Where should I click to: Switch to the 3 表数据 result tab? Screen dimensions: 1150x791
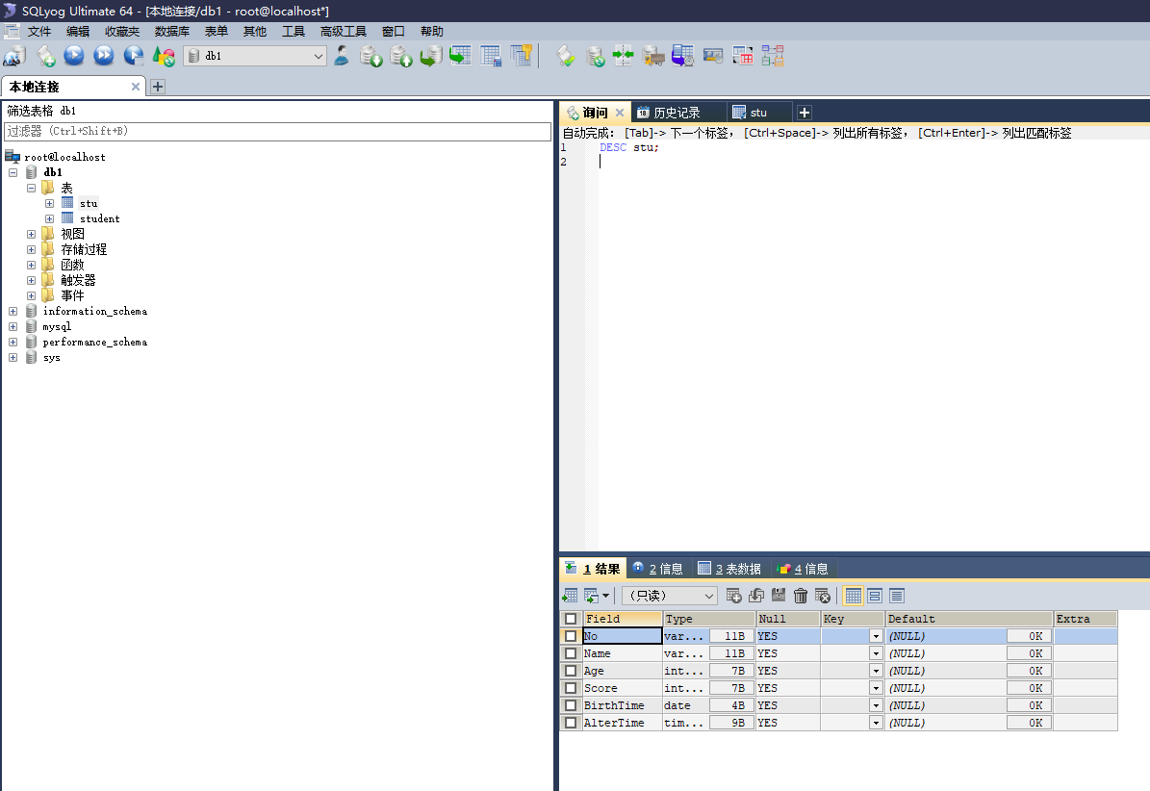pos(729,569)
